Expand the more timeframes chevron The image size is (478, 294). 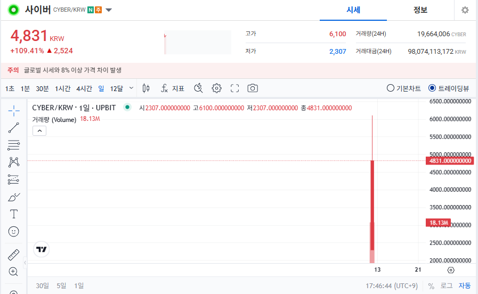(x=131, y=88)
